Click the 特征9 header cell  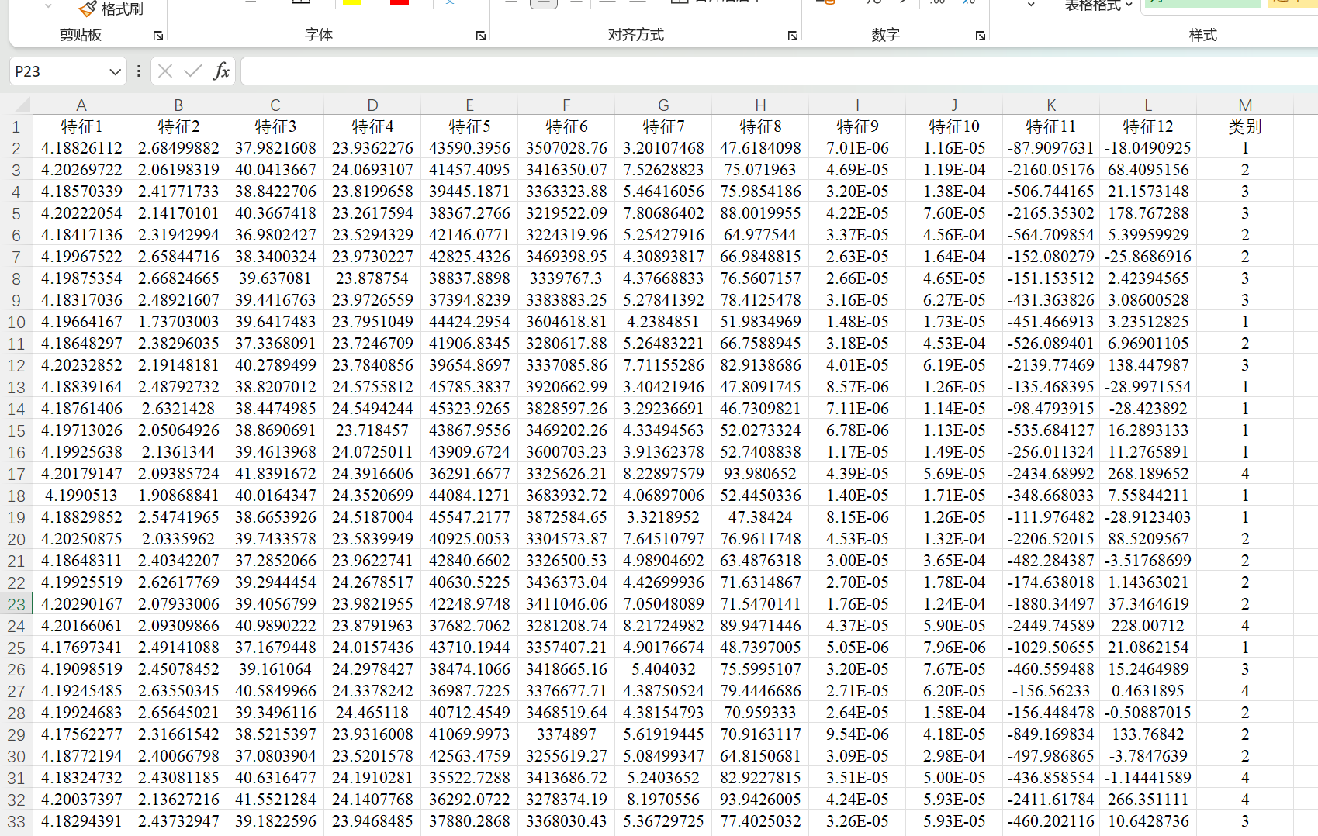point(857,126)
